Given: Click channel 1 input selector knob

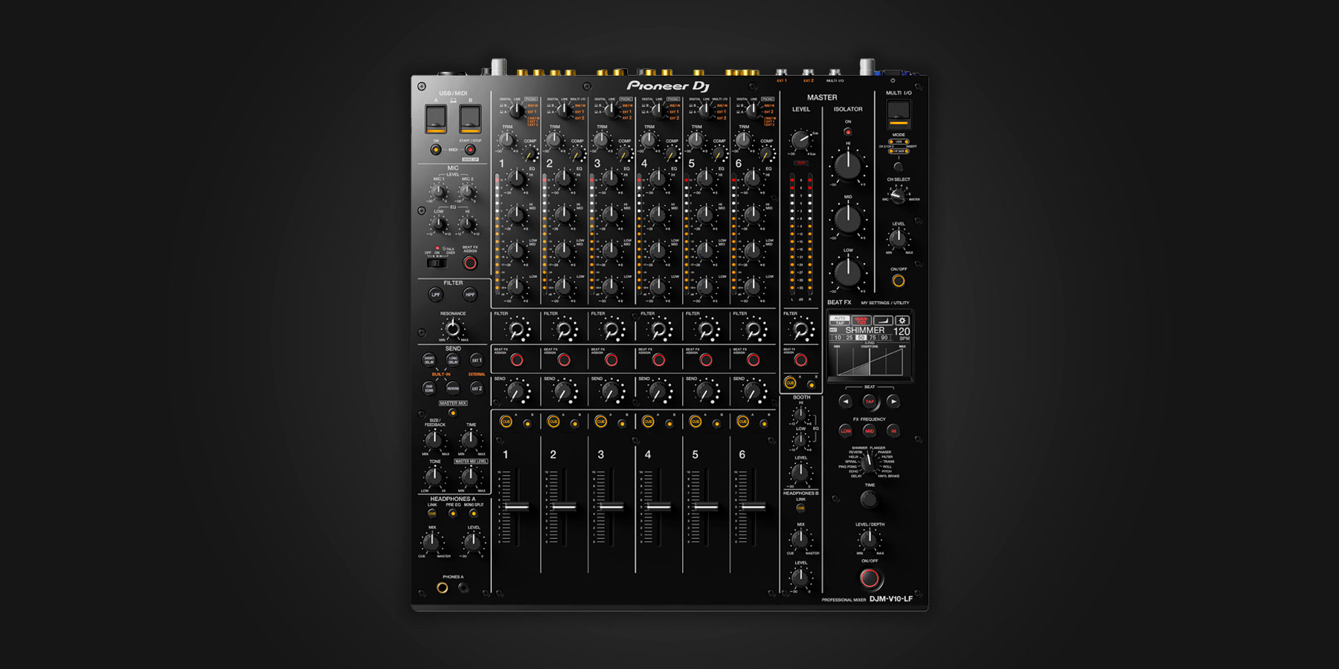Looking at the screenshot, I should (x=516, y=110).
